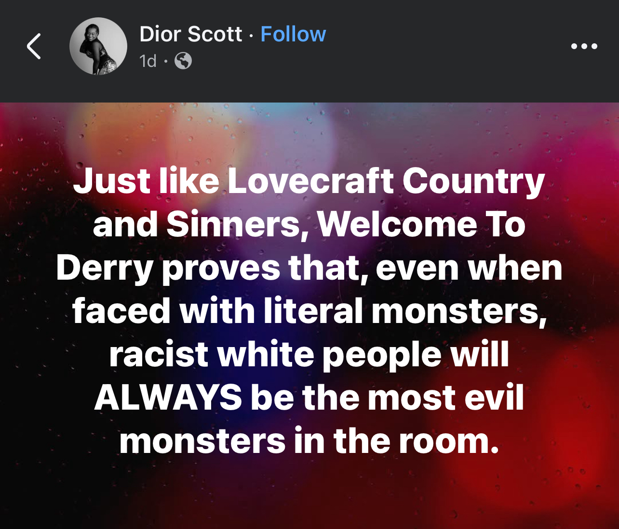Tap the words 'even when' in post
This screenshot has height=529, width=619.
pos(469,268)
